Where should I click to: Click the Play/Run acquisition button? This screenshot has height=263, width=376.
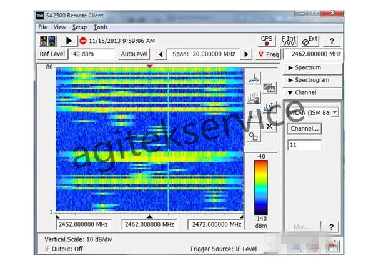tap(69, 41)
